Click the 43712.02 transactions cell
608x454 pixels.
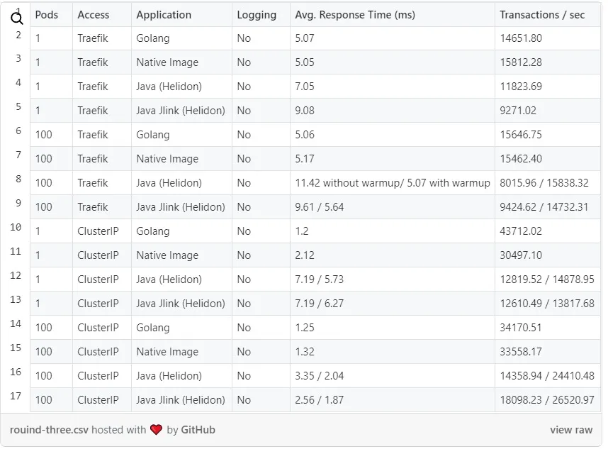coord(521,231)
